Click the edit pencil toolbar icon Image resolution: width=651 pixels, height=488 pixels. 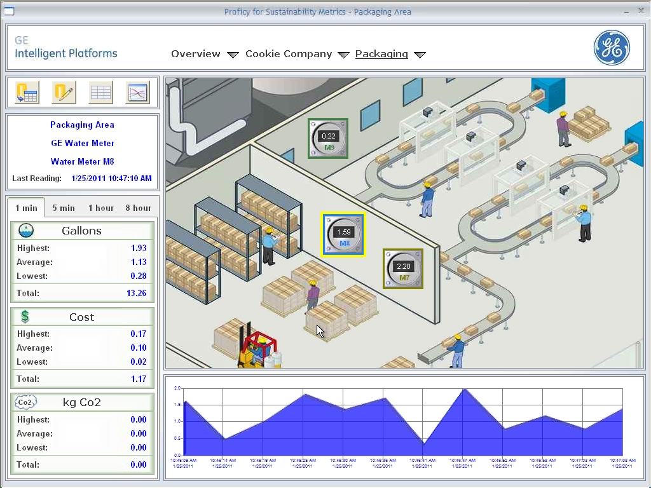pyautogui.click(x=64, y=92)
